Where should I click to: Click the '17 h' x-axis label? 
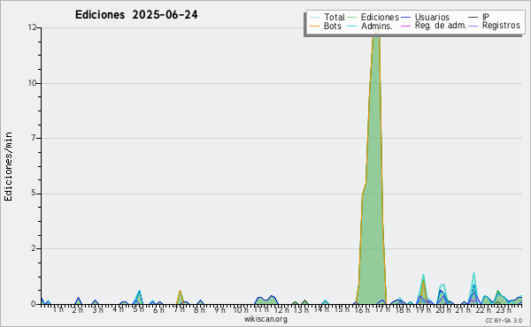click(382, 309)
